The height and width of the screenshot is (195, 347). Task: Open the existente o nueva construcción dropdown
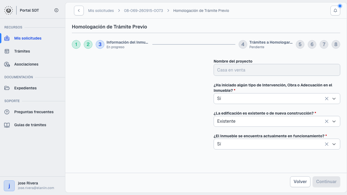[334, 121]
